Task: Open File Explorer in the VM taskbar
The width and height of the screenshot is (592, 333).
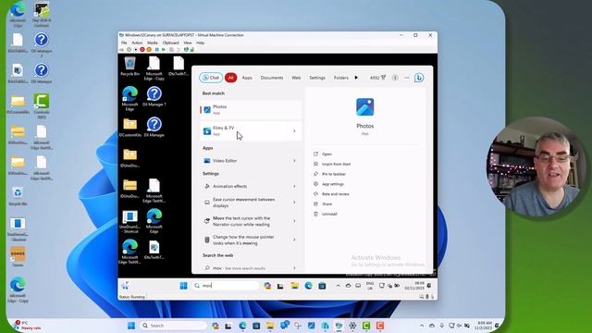Action: point(294,286)
